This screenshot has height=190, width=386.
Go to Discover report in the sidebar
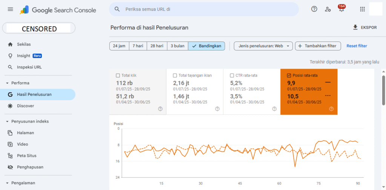point(25,106)
